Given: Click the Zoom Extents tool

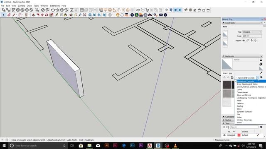Looking at the screenshot, I should coord(84,15).
